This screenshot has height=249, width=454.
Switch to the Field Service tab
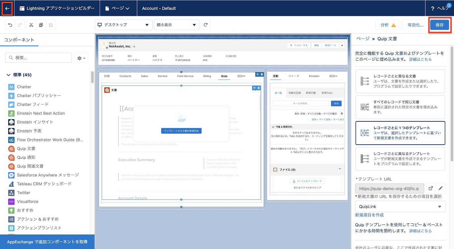tap(185, 76)
